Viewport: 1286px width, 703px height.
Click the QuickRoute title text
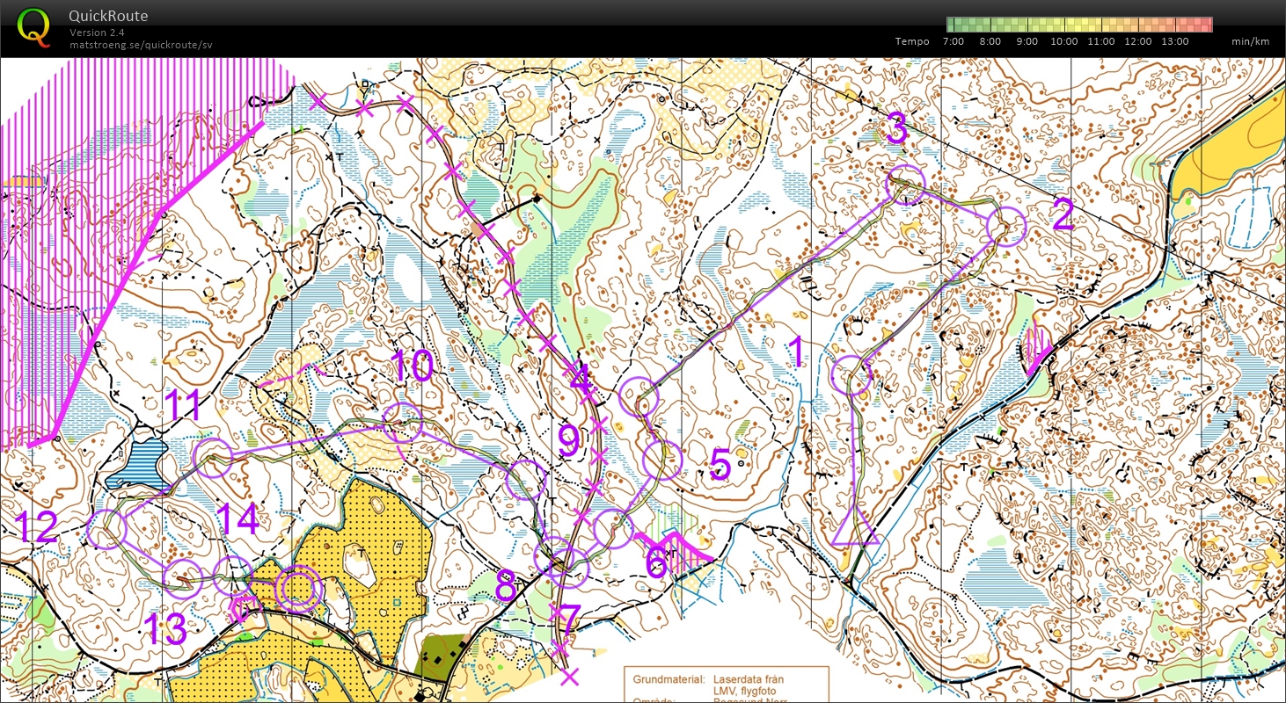click(108, 16)
